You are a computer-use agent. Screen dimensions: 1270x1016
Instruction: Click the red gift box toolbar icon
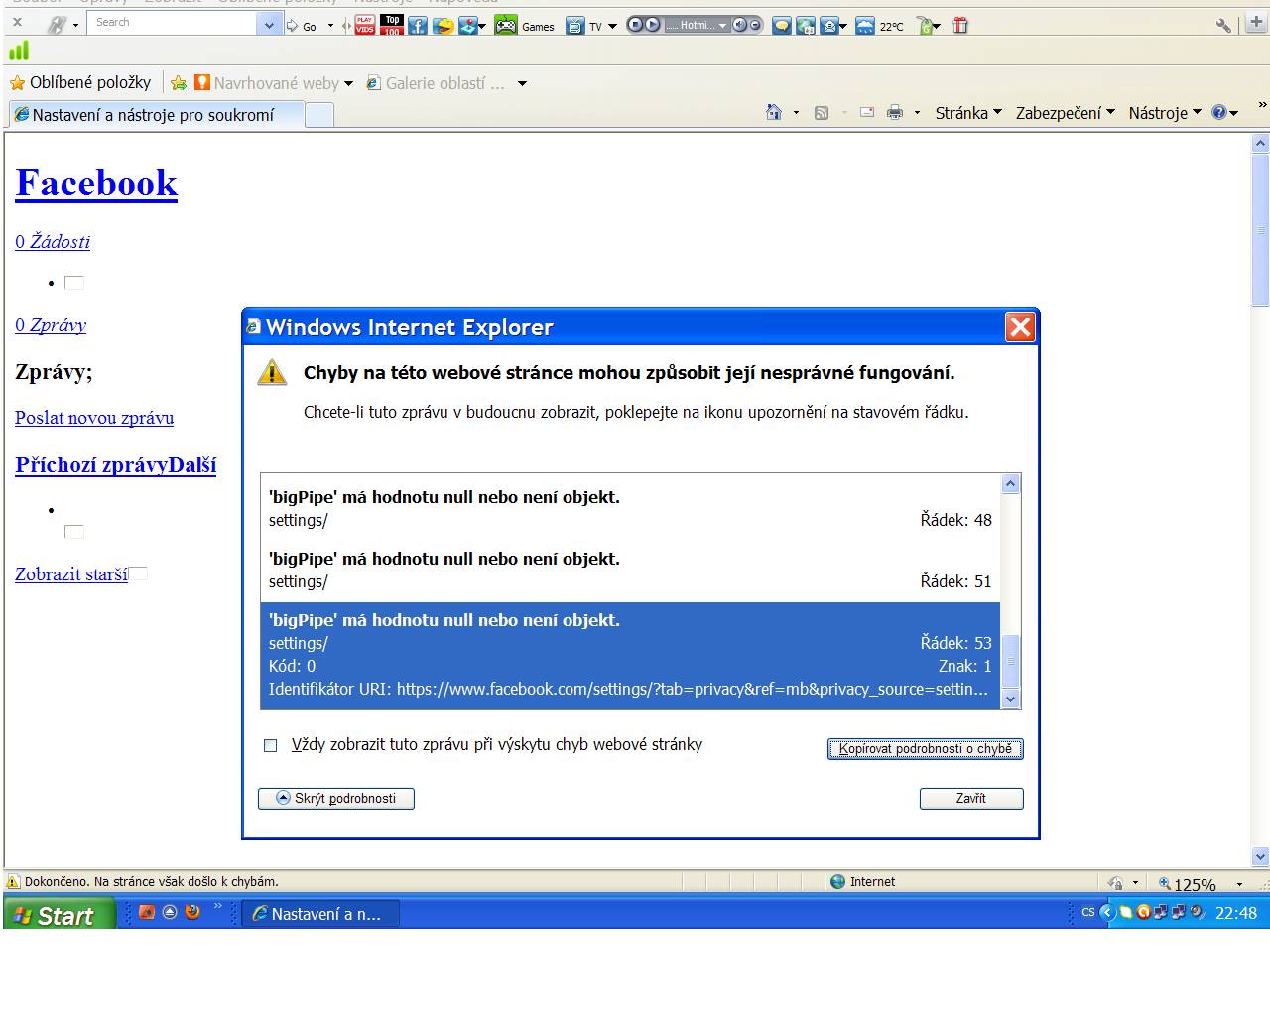point(960,26)
